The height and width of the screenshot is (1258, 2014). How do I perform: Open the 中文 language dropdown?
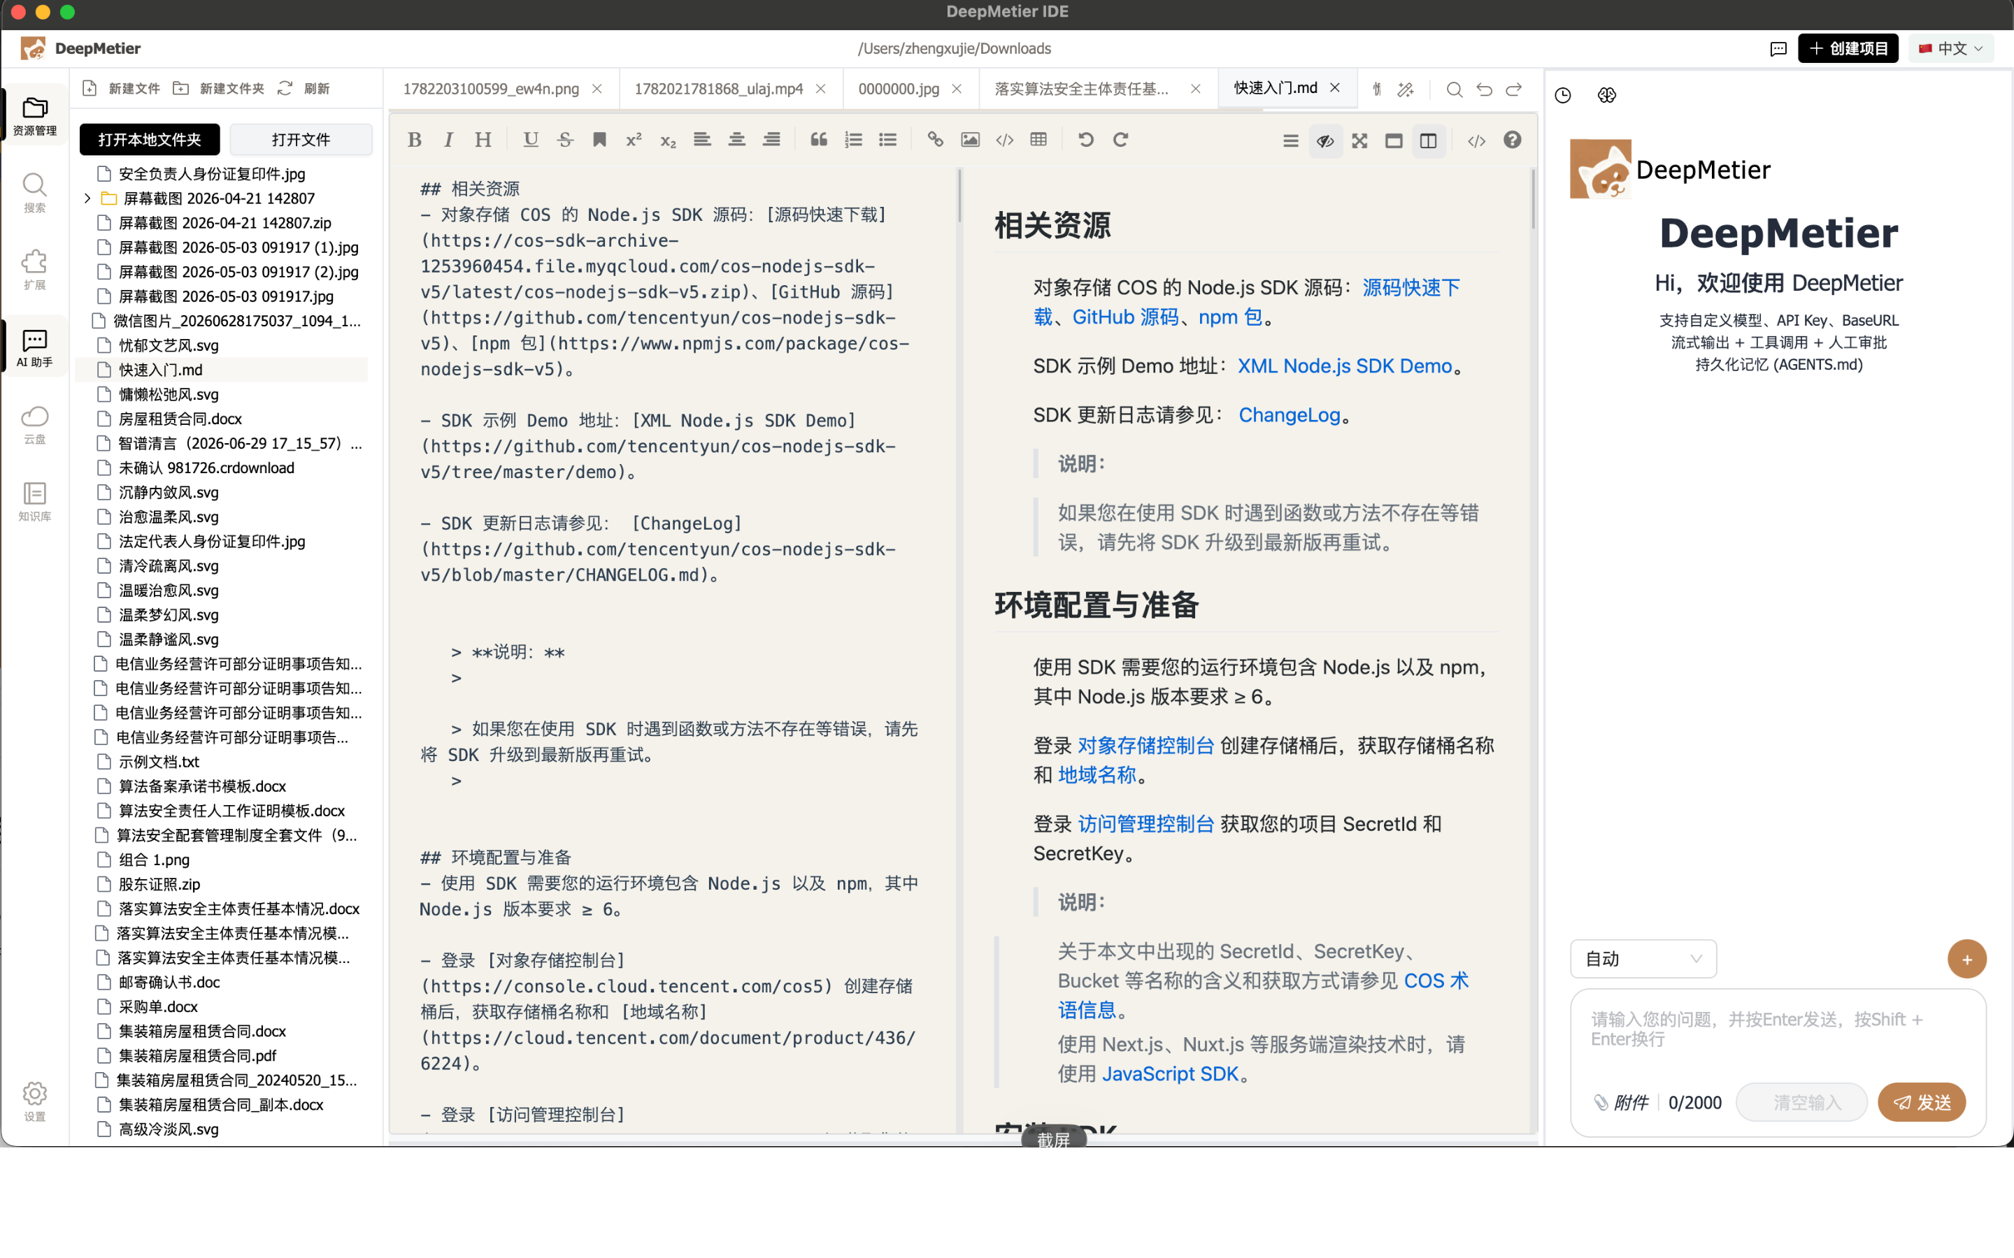click(1951, 49)
